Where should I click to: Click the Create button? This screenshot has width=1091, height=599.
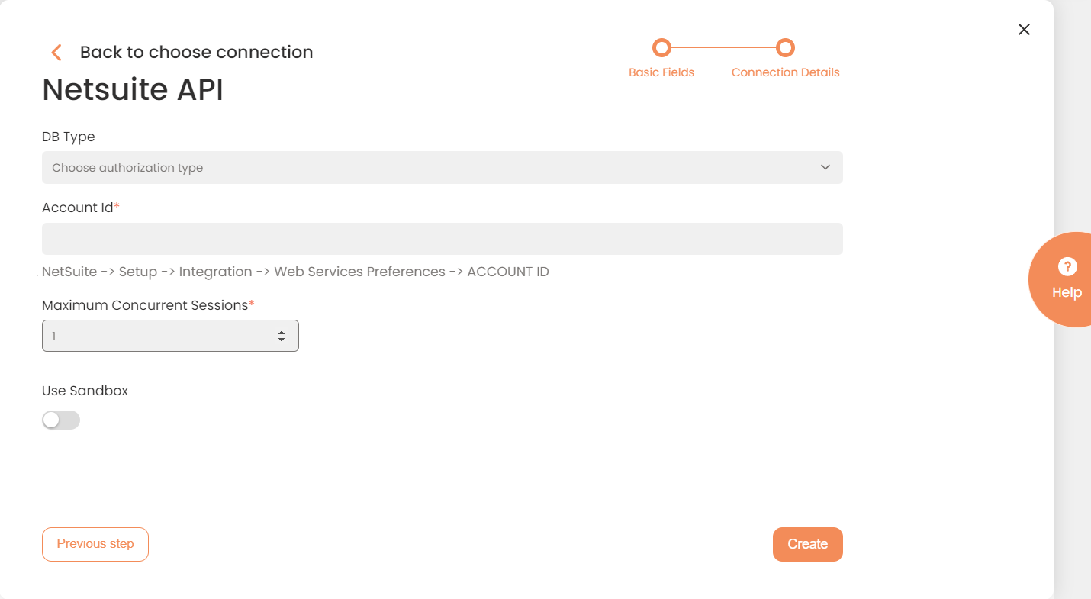[x=807, y=544]
